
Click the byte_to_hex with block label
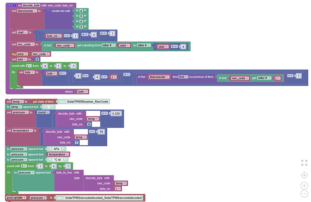[x=68, y=172]
